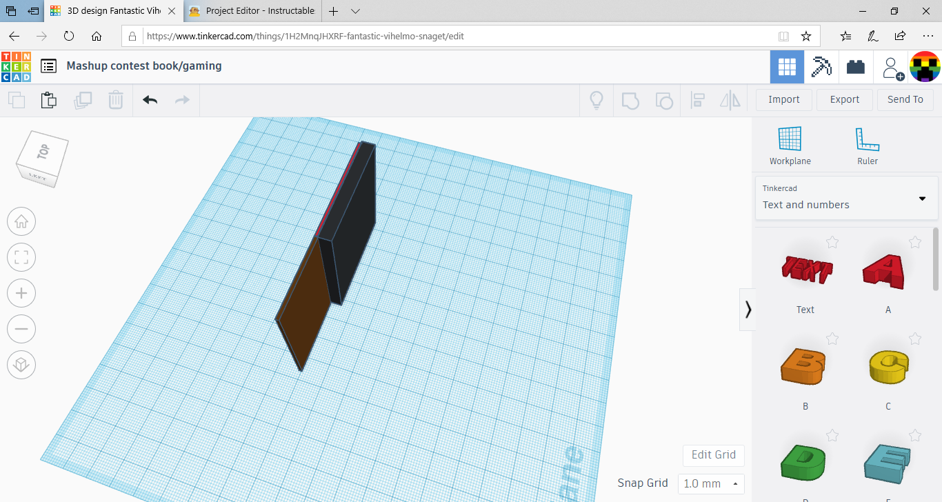Redo the last undone action

(182, 100)
